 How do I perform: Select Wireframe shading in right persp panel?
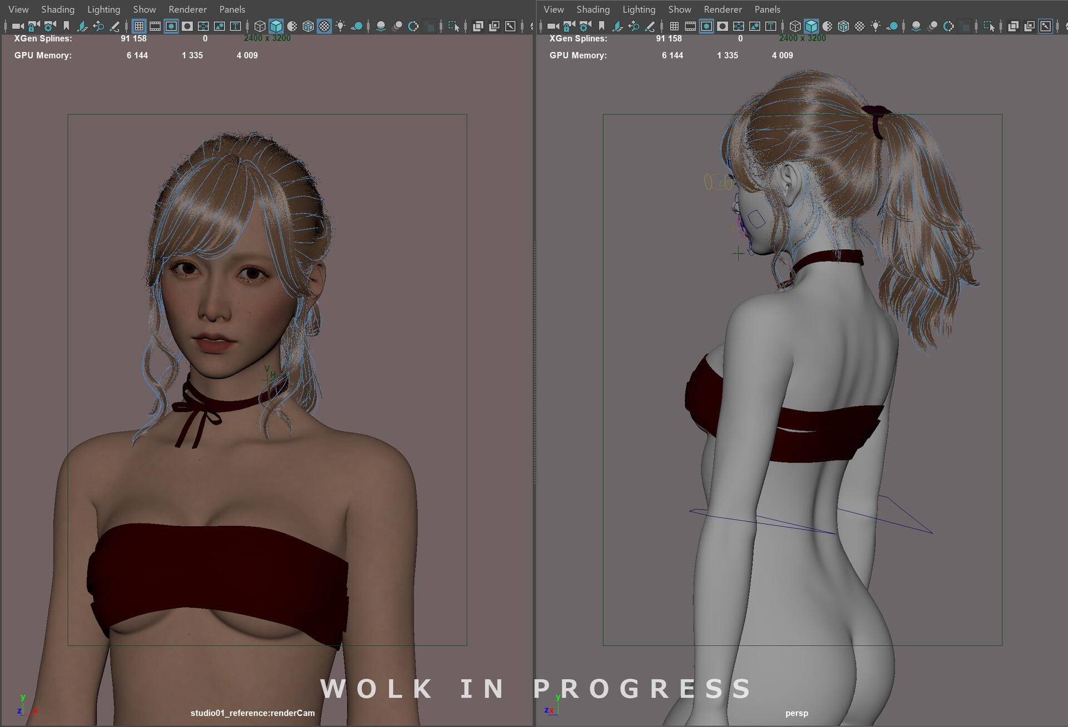coord(795,26)
